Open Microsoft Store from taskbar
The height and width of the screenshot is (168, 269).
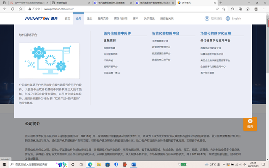pyautogui.click(x=108, y=165)
